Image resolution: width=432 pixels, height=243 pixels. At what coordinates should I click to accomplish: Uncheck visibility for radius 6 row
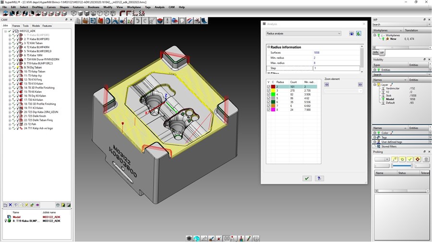click(269, 102)
